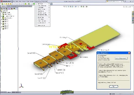Open the Help menu in the menu bar
This screenshot has height=95, width=134.
43,2
